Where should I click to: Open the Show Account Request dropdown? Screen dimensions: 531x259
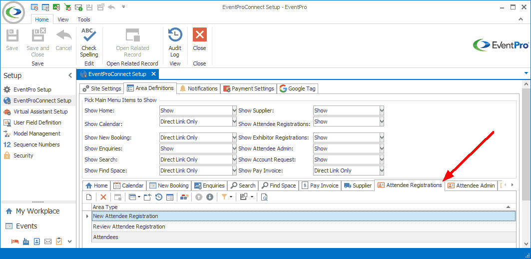pos(382,159)
